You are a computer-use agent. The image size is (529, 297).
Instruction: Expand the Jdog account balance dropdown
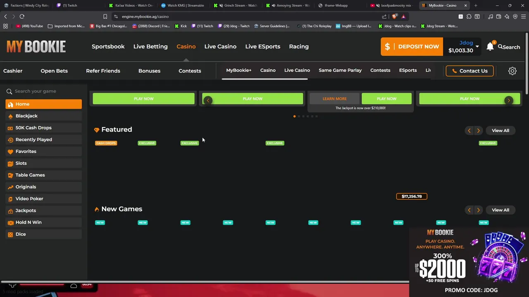(x=477, y=47)
